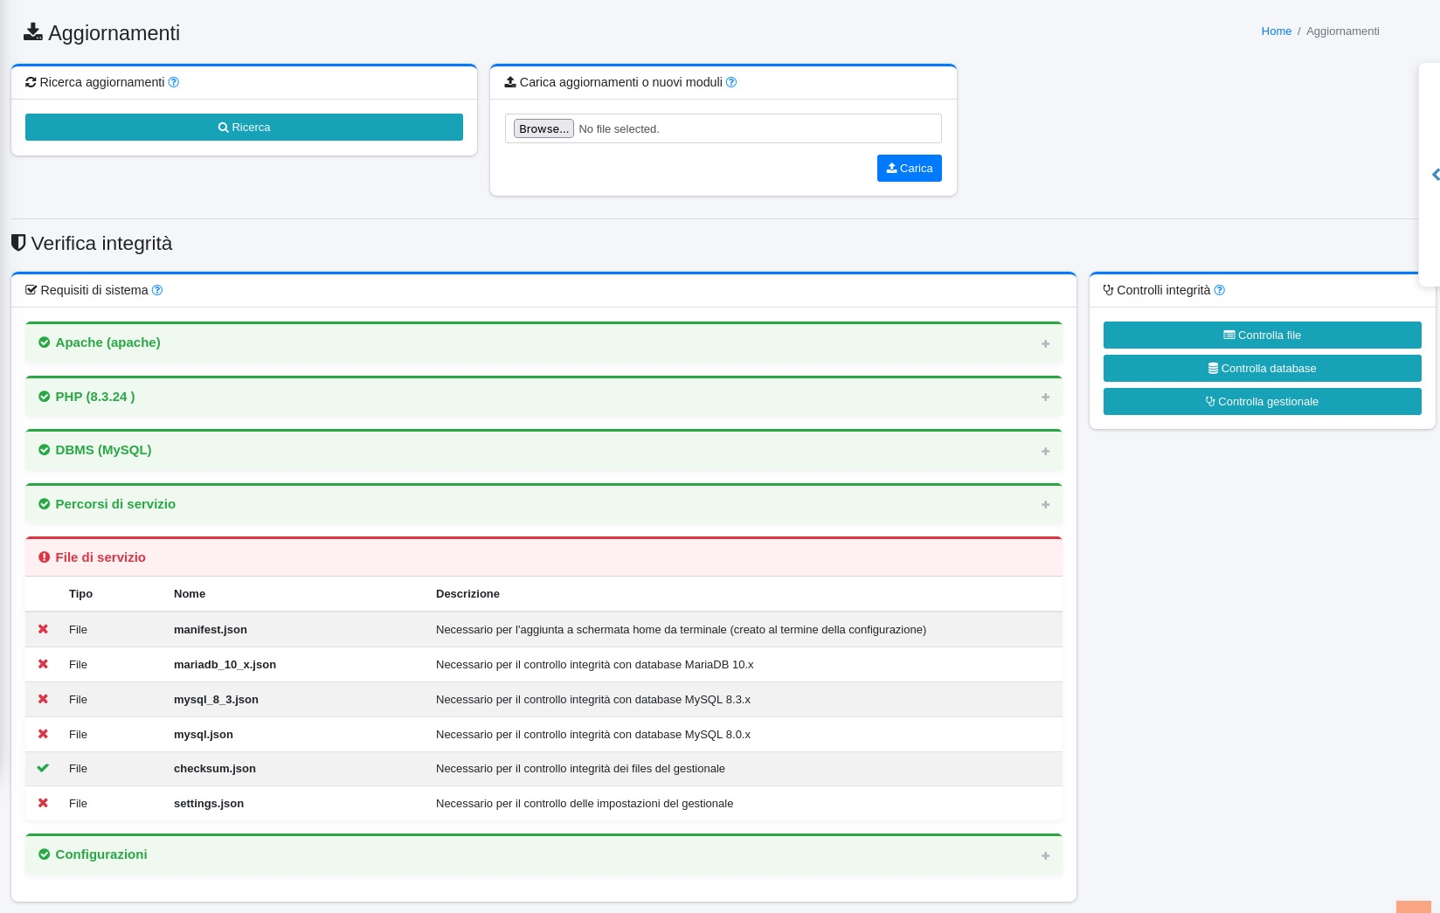
Task: Start the Controlla database check
Action: tap(1262, 369)
